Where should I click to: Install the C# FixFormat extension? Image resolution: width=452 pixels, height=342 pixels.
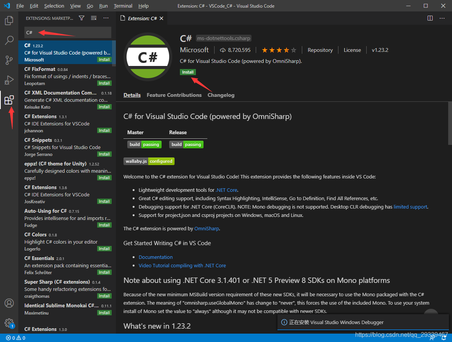104,83
